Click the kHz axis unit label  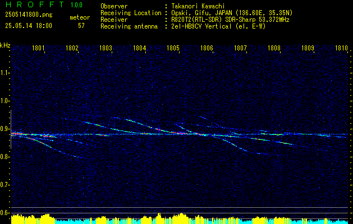click(5, 45)
